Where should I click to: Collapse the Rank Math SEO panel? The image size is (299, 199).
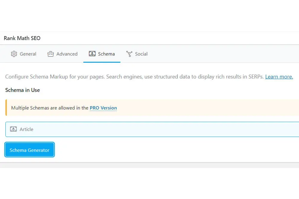[x=22, y=38]
